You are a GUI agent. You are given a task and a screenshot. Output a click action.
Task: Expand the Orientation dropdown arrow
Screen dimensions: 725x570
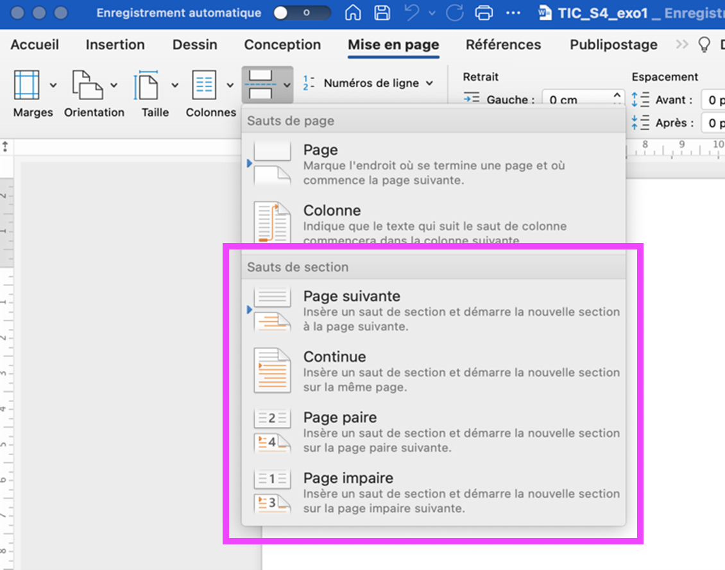coord(114,85)
